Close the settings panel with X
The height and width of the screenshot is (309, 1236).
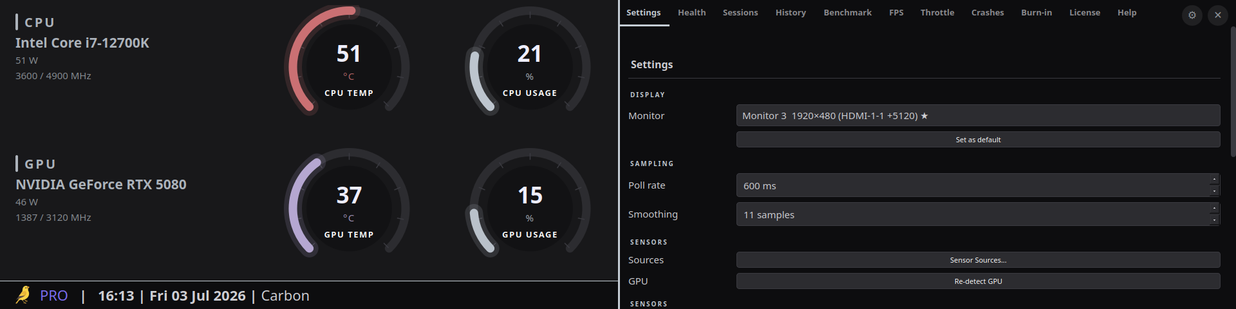[x=1218, y=15]
